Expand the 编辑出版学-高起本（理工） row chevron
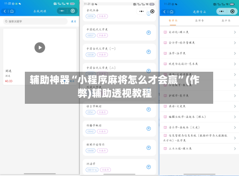Image resolution: width=239 pixels, height=176 pixels. [235, 117]
